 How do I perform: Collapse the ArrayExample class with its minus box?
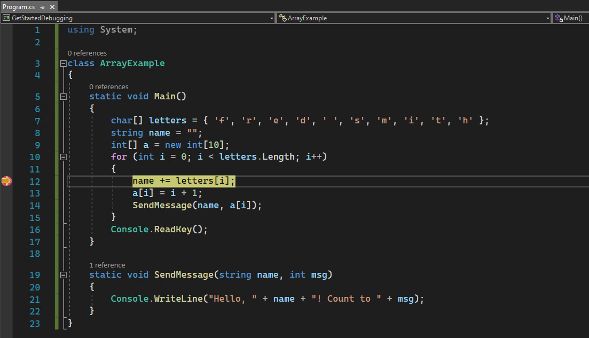coord(63,62)
